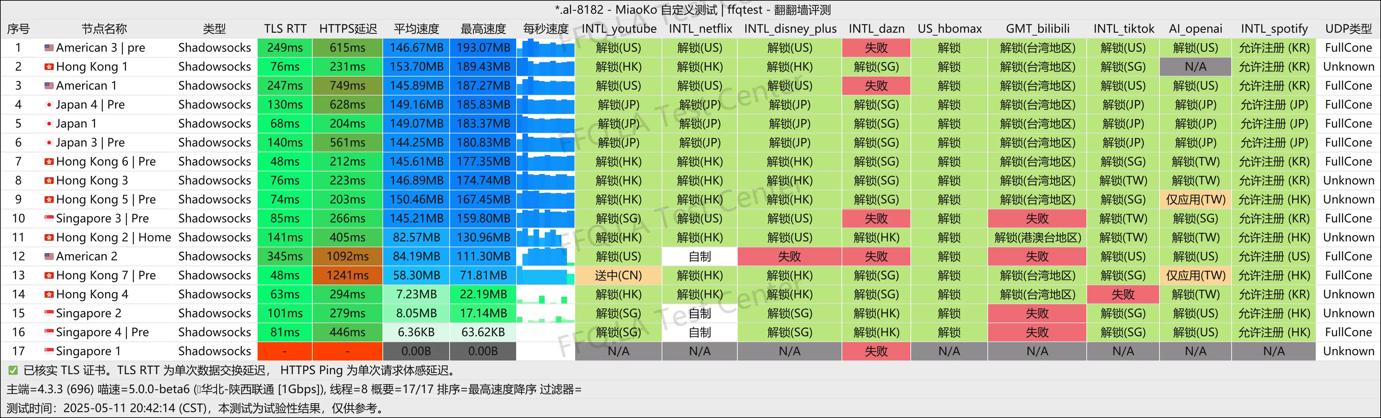Click the Japan flag icon beside Japan 1

click(49, 124)
